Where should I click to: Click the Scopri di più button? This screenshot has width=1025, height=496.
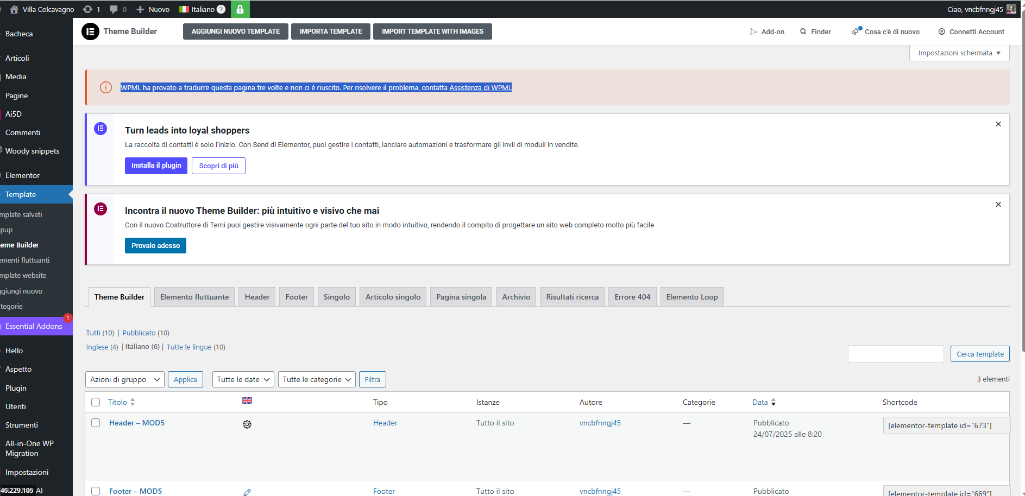(218, 166)
